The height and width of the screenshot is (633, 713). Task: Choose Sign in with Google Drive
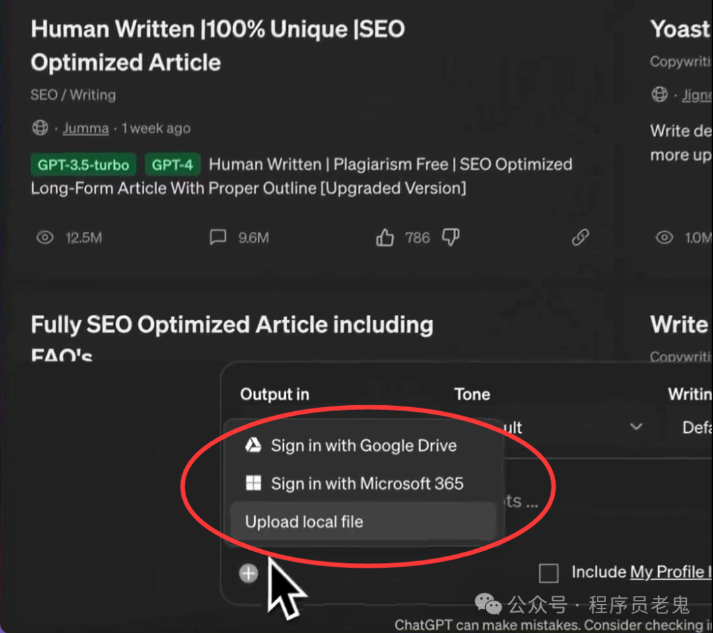pos(363,446)
